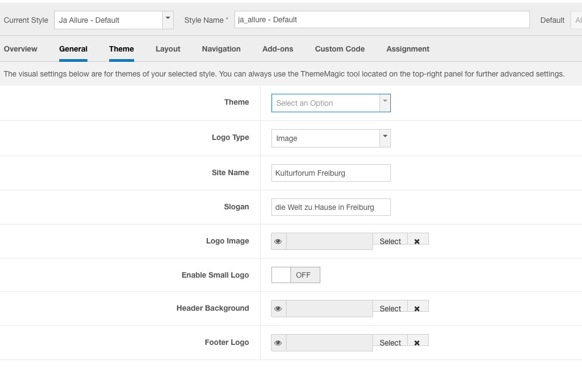Clear the Header Background with the X icon
This screenshot has height=372, width=582.
(x=417, y=308)
